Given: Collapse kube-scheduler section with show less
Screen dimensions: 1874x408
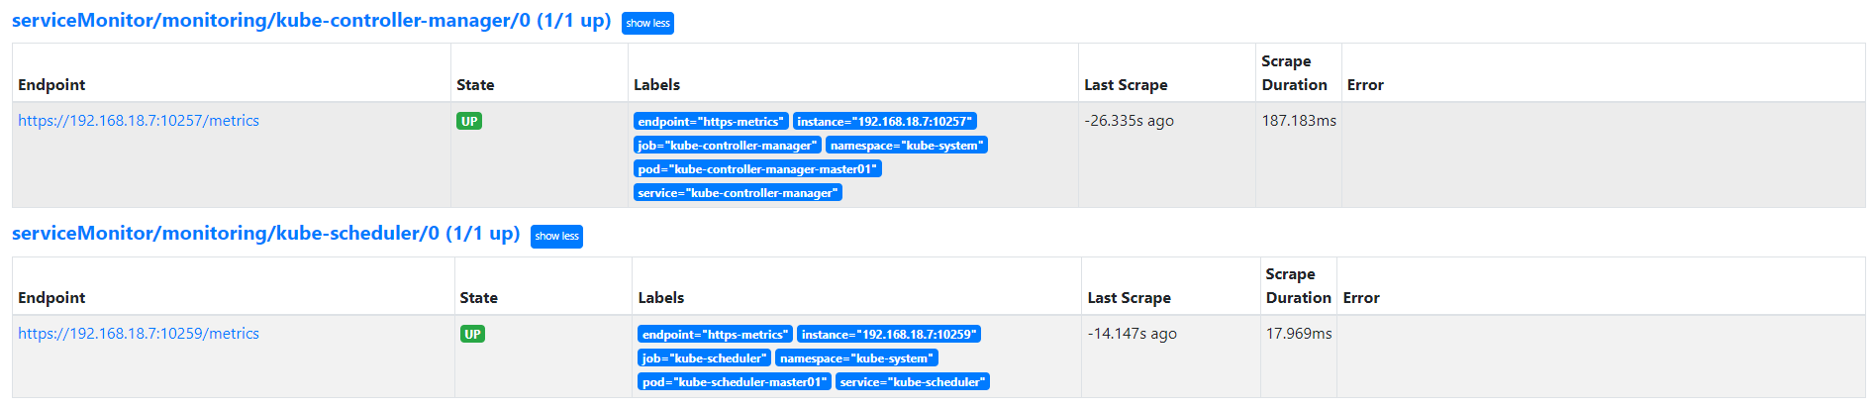Looking at the screenshot, I should point(556,236).
